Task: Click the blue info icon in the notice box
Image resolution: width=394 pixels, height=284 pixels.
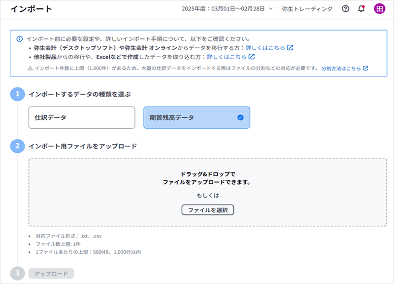Action: pyautogui.click(x=20, y=39)
